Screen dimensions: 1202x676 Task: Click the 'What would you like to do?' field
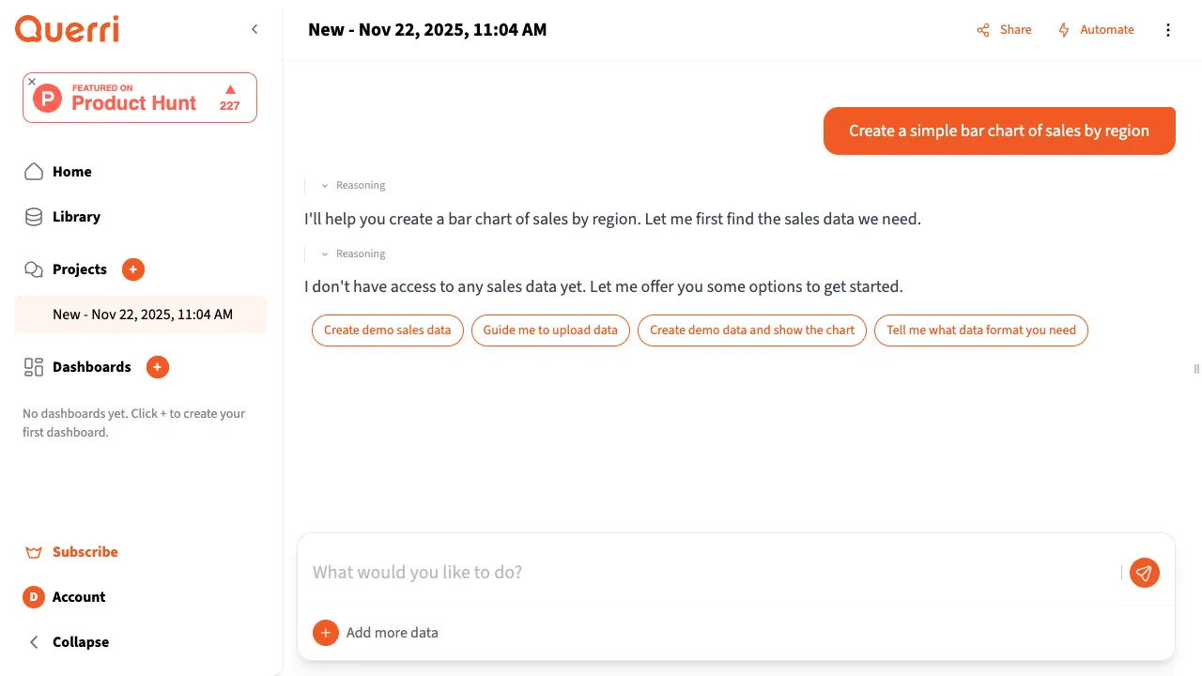[714, 573]
